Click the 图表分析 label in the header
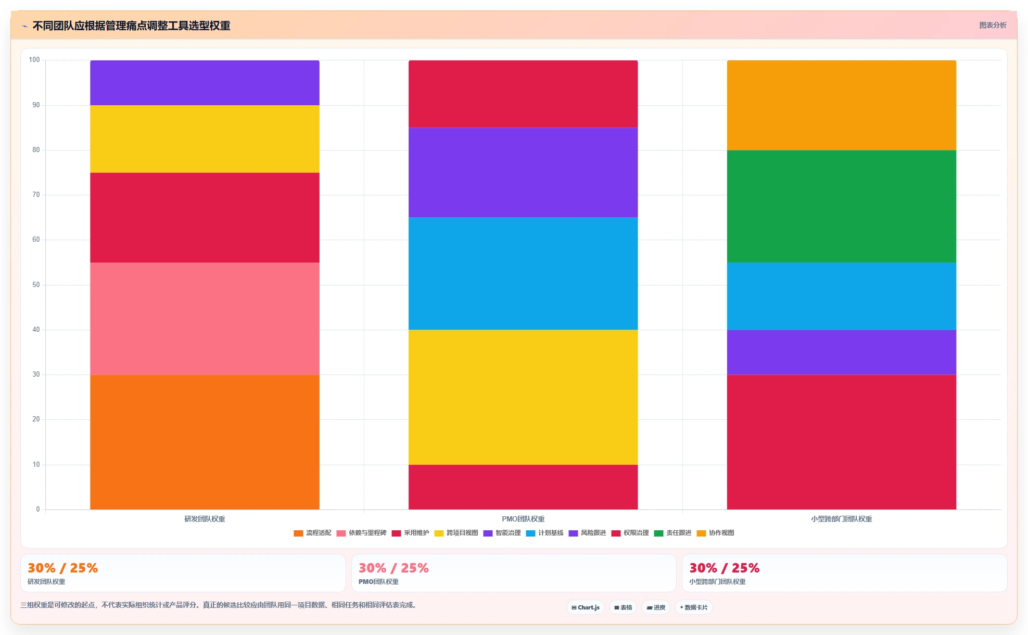1028x635 pixels. point(993,25)
